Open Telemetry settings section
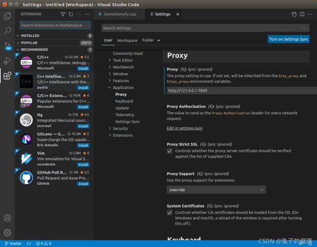The height and width of the screenshot is (247, 317). pyautogui.click(x=125, y=115)
